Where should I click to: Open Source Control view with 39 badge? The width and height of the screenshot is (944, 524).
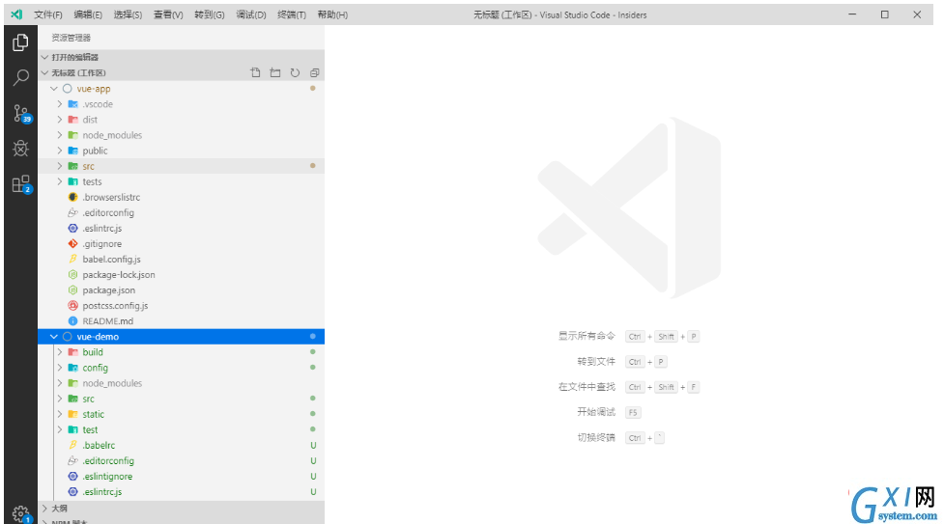(x=21, y=113)
